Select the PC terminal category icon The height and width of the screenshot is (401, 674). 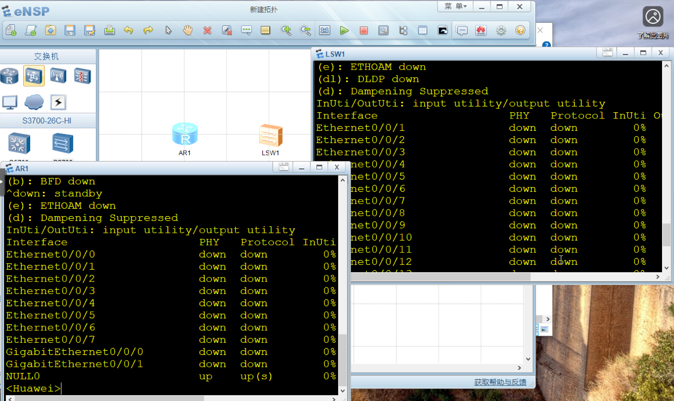10,102
